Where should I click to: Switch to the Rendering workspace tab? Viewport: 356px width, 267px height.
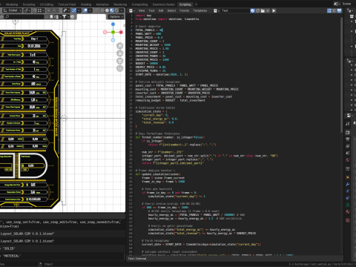click(x=120, y=4)
